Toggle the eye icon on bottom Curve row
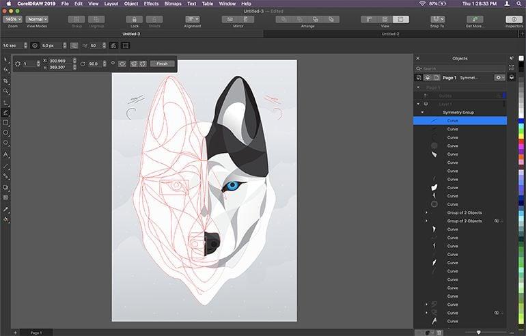Viewport: 526px width, 336px height. coord(497,312)
